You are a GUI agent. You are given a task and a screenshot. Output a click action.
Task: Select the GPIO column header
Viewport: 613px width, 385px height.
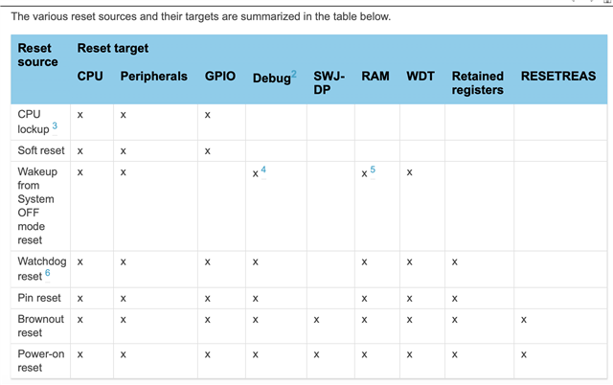220,76
